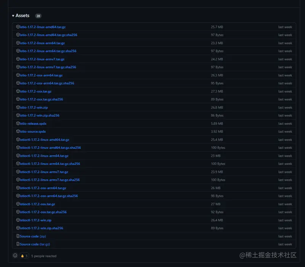This screenshot has height=267, width=305.
Task: Download istio-1.17.2-win.zip
Action: click(x=34, y=108)
